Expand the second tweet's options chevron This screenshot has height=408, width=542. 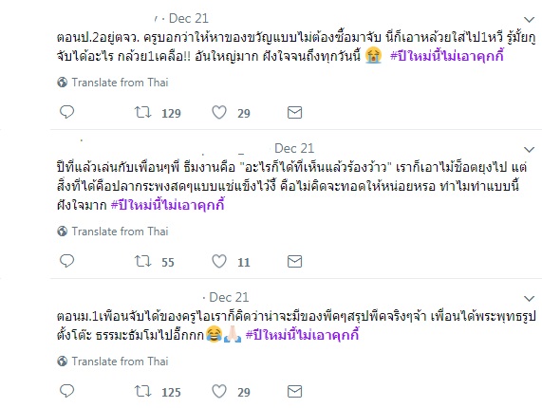[x=530, y=150]
